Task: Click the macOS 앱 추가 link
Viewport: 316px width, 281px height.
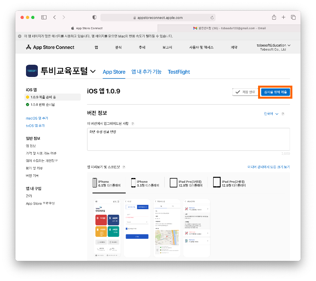Action: pyautogui.click(x=37, y=118)
